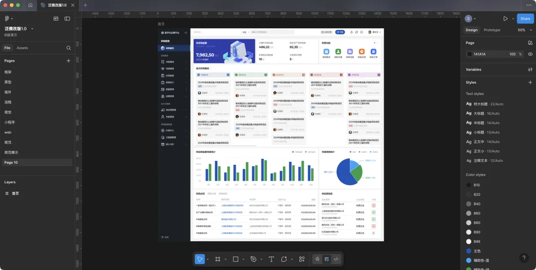Click the 主色 blue color style swatch
The width and height of the screenshot is (536, 270).
click(x=469, y=251)
